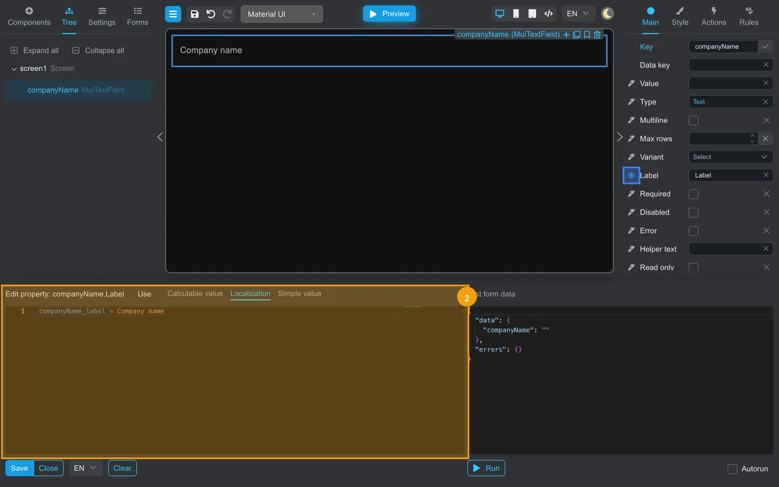Edit the Error property with its pencil icon

click(631, 231)
